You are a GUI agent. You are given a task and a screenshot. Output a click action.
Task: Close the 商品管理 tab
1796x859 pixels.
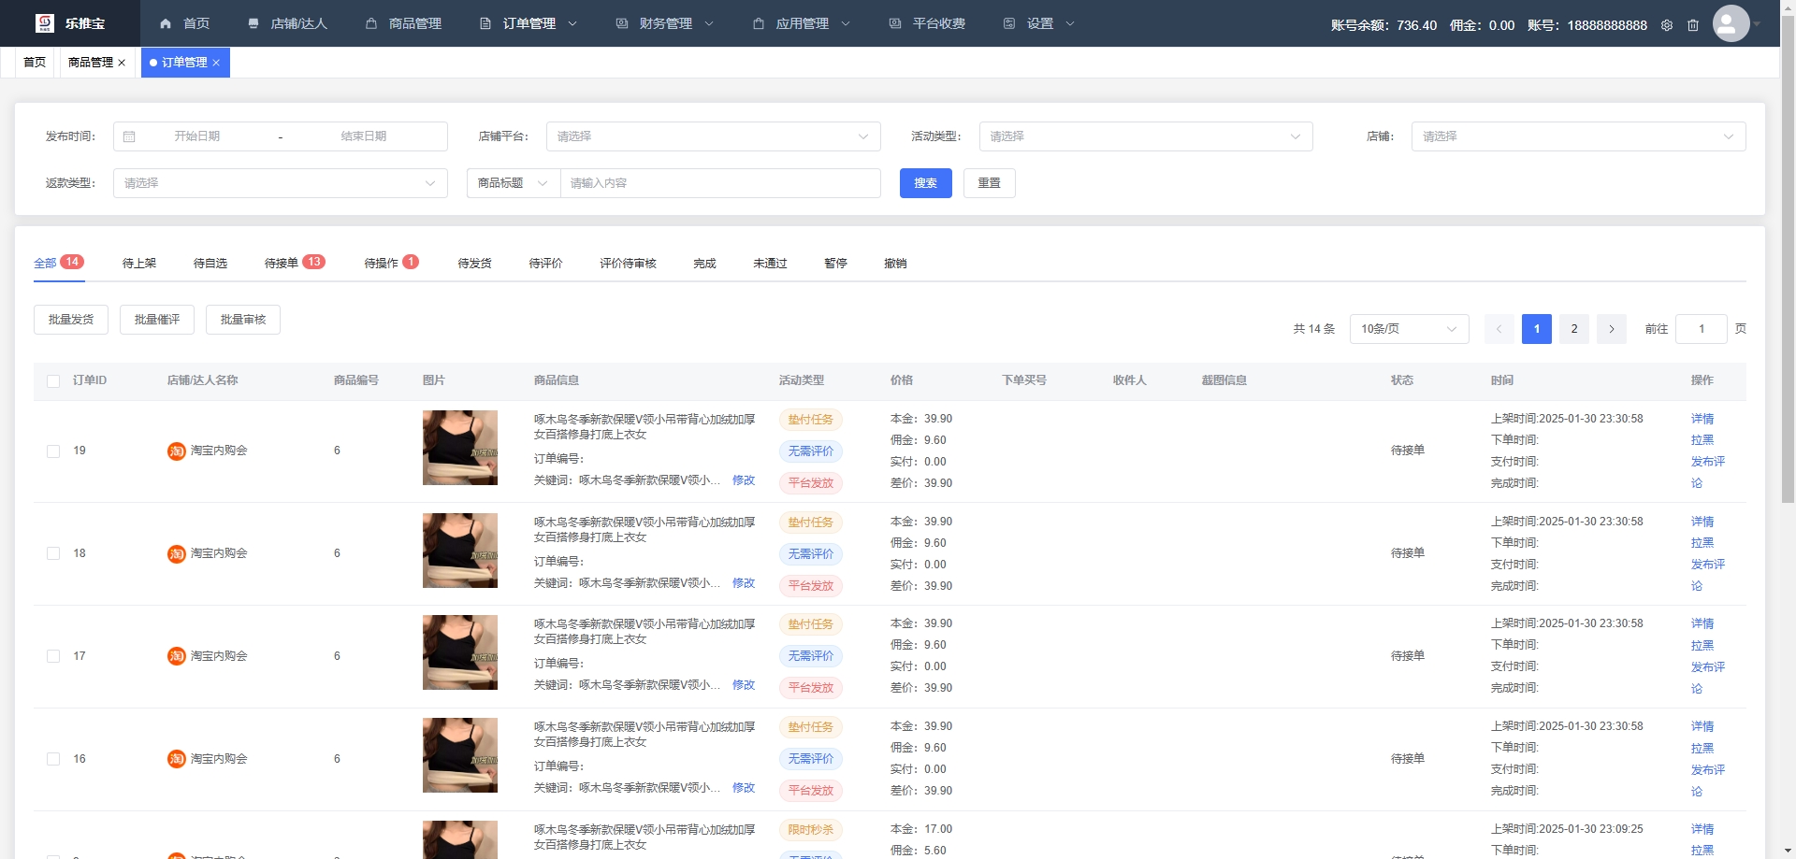pos(122,63)
